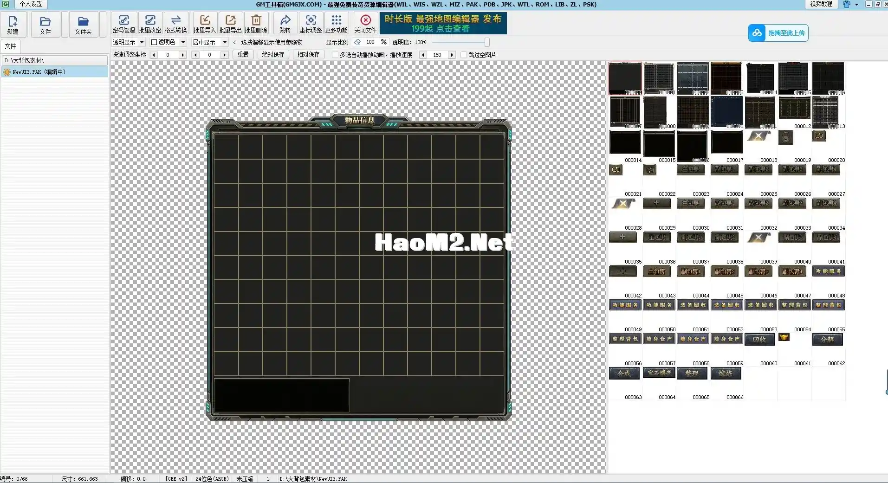Click the first quick coordinate input field
Viewport: 888px width, 483px height.
(x=168, y=55)
